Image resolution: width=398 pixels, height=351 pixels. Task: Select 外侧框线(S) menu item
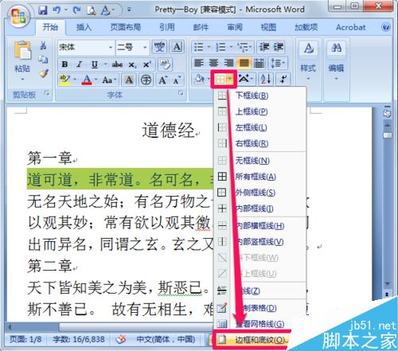tap(260, 193)
